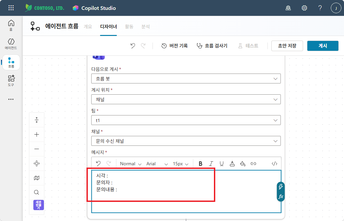Open the settings gear
The height and width of the screenshot is (221, 344).
pyautogui.click(x=304, y=8)
